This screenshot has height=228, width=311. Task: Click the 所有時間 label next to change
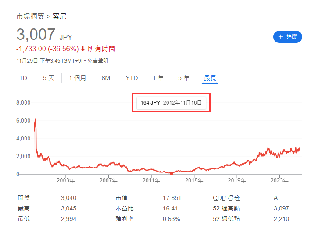click(101, 49)
